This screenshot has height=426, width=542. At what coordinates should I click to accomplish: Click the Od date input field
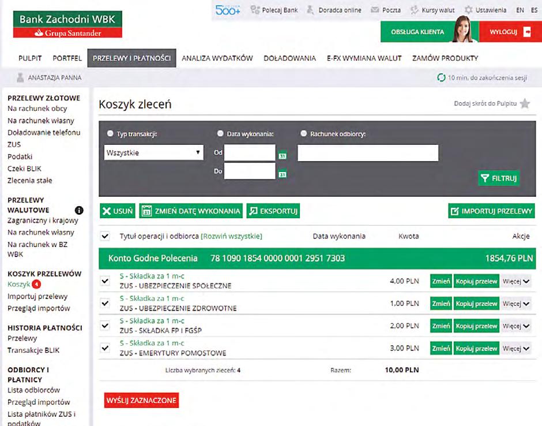(x=250, y=152)
